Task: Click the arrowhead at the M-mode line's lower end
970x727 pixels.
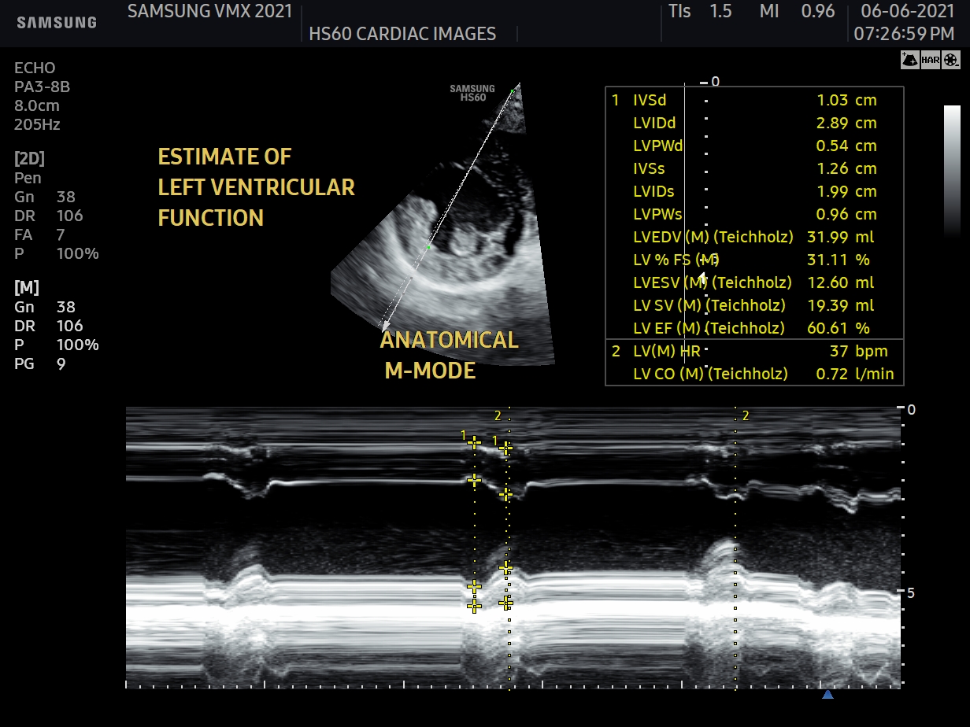Action: pos(385,325)
